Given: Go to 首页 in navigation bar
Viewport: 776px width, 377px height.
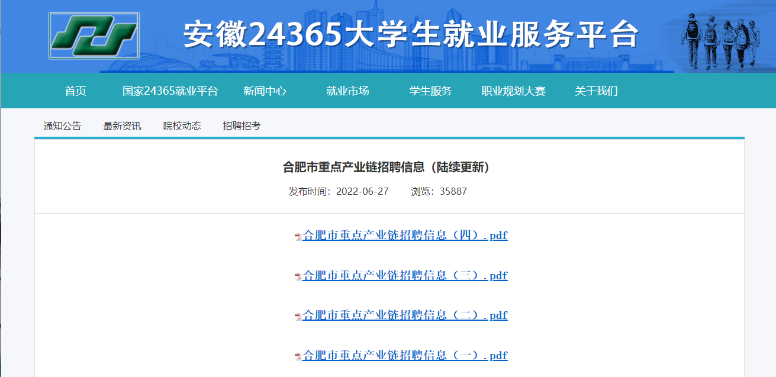Looking at the screenshot, I should pos(76,91).
